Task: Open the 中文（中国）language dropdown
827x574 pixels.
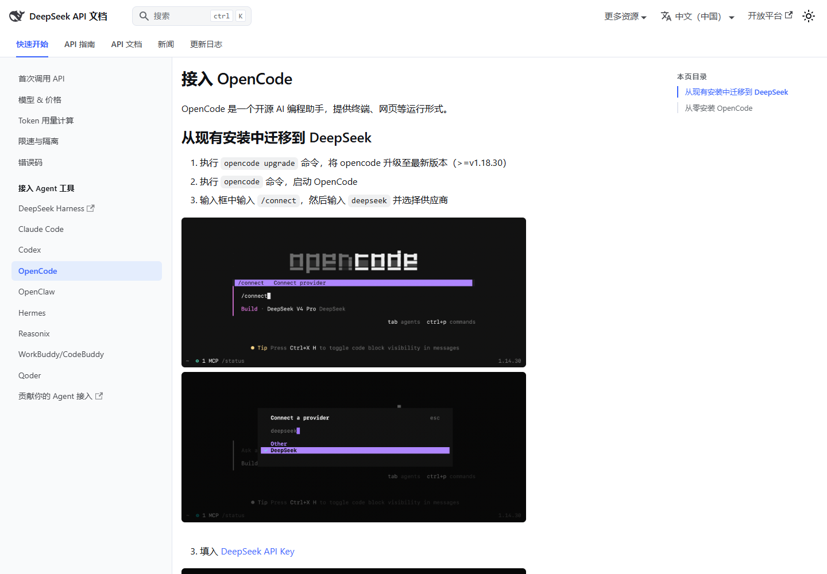Action: 698,16
